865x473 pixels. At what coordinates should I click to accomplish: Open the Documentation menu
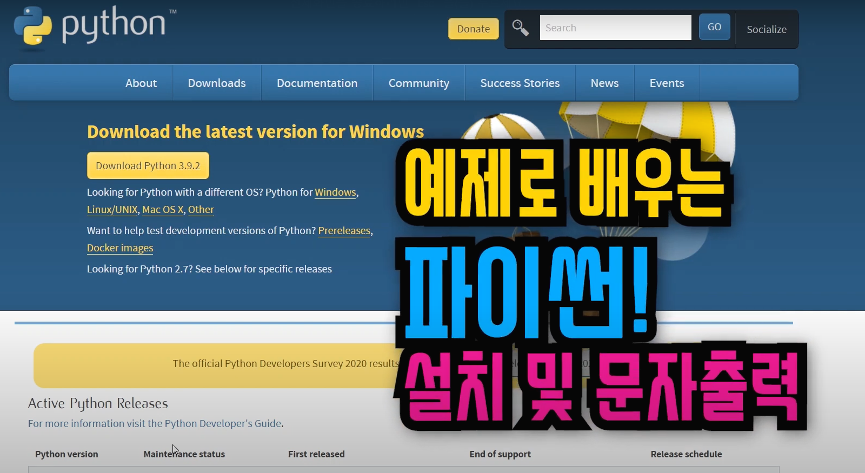coord(317,83)
